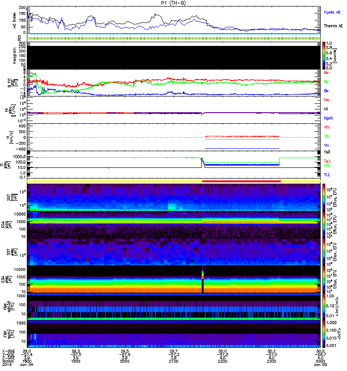This screenshot has height=371, width=347.
Task: Click the blue Vi trace near -400 km/s
Action: pos(242,148)
